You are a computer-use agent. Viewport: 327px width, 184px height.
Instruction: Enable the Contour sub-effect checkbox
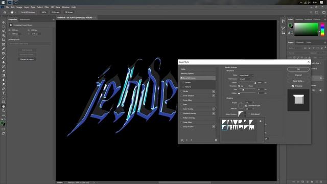click(x=183, y=82)
